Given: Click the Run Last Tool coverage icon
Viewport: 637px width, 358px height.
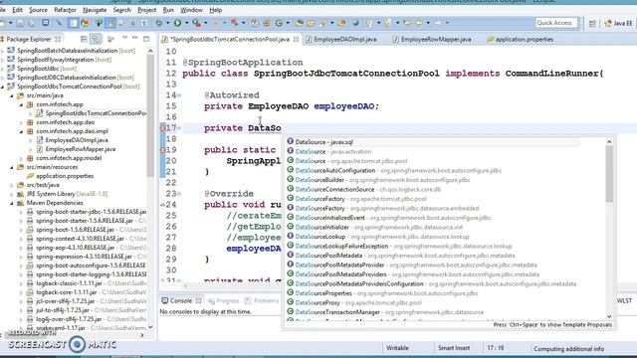Looking at the screenshot, I should pyautogui.click(x=197, y=23).
